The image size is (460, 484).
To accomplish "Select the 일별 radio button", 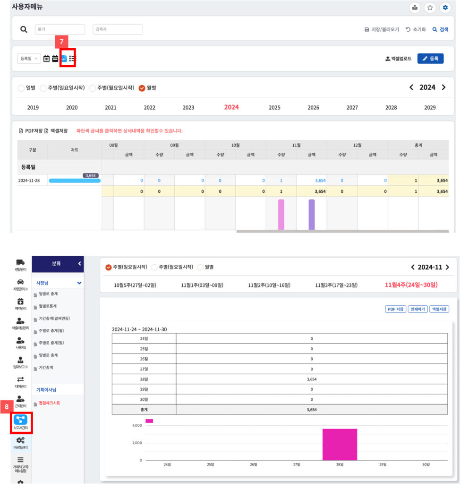I will tap(21, 88).
